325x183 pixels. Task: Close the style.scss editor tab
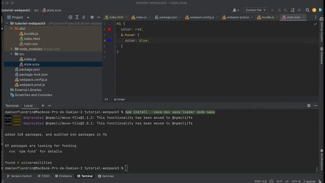(x=303, y=17)
